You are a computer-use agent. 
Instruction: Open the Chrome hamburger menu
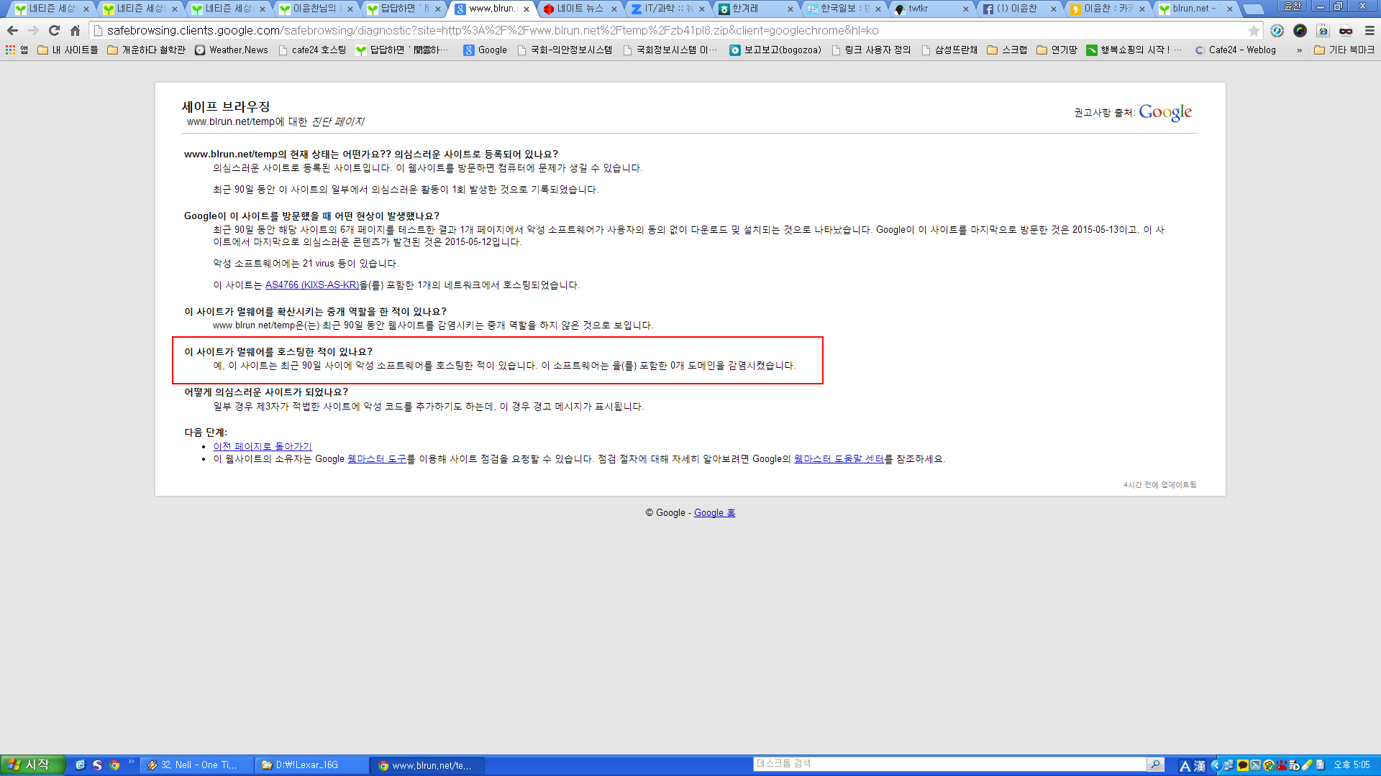pyautogui.click(x=1369, y=30)
